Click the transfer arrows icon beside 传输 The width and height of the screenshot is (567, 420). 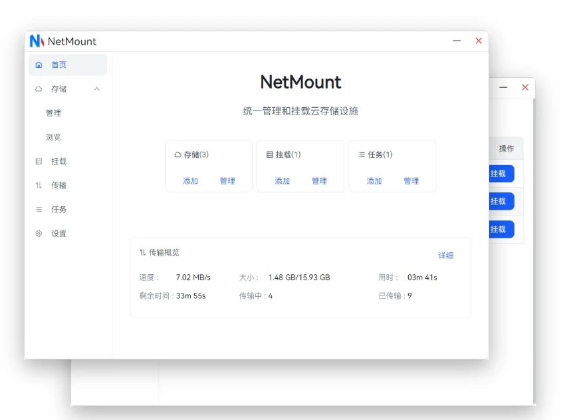pyautogui.click(x=39, y=186)
